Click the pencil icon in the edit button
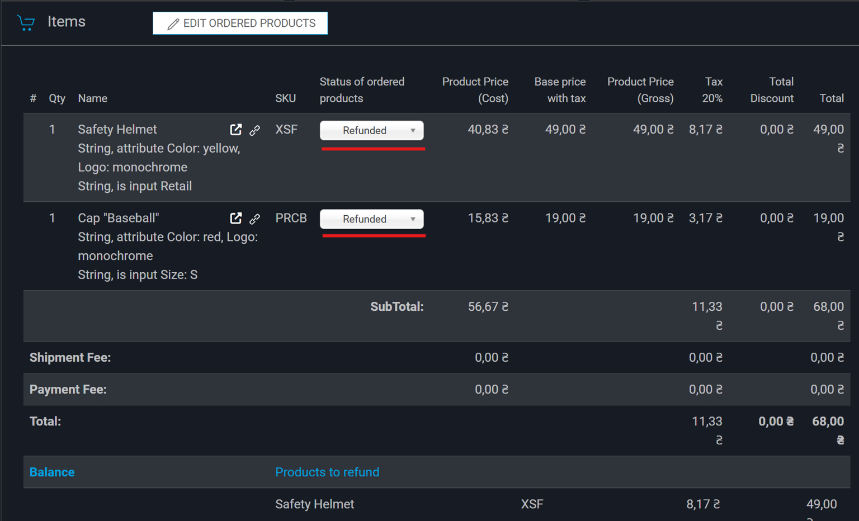859x521 pixels. tap(173, 23)
